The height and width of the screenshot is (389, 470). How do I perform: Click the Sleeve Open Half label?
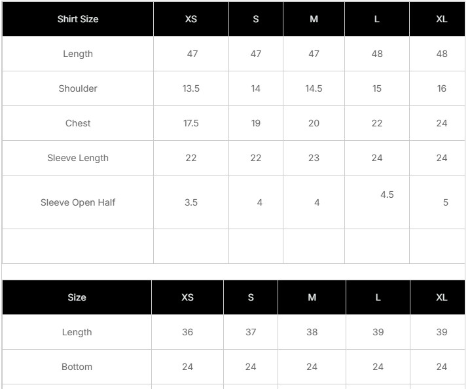click(78, 202)
